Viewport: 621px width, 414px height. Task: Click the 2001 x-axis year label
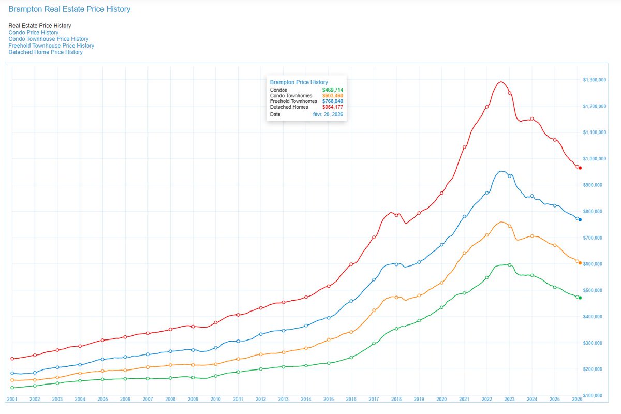(x=12, y=400)
